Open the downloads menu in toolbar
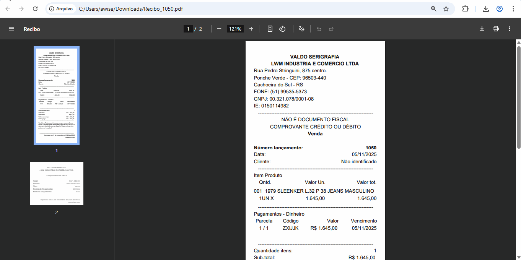Screen dimensions: 521x260 [486, 8]
